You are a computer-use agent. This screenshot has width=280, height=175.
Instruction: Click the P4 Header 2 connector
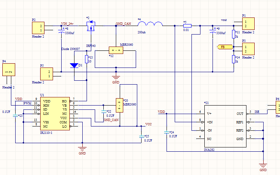(9, 69)
